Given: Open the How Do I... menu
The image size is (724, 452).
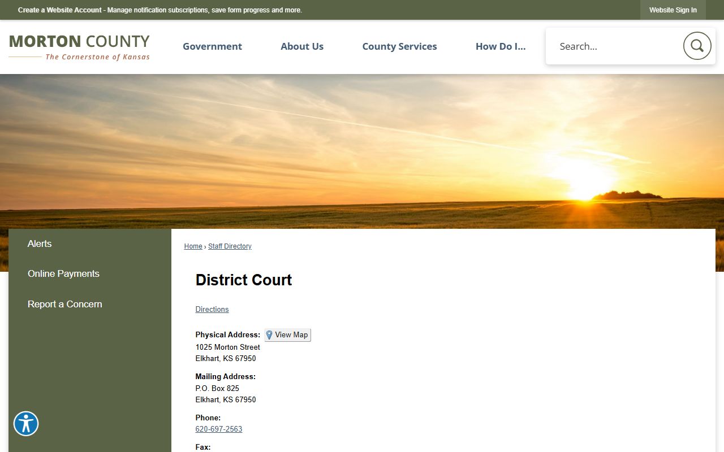Looking at the screenshot, I should point(501,46).
